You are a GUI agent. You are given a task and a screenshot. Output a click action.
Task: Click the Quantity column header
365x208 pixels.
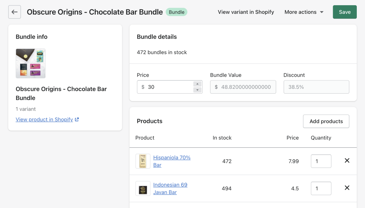pyautogui.click(x=321, y=138)
